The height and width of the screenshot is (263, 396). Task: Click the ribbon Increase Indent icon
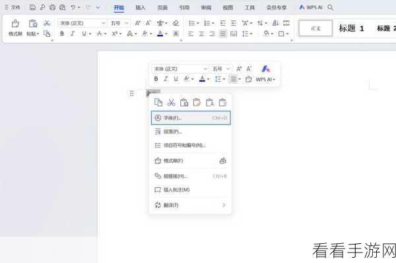point(234,23)
